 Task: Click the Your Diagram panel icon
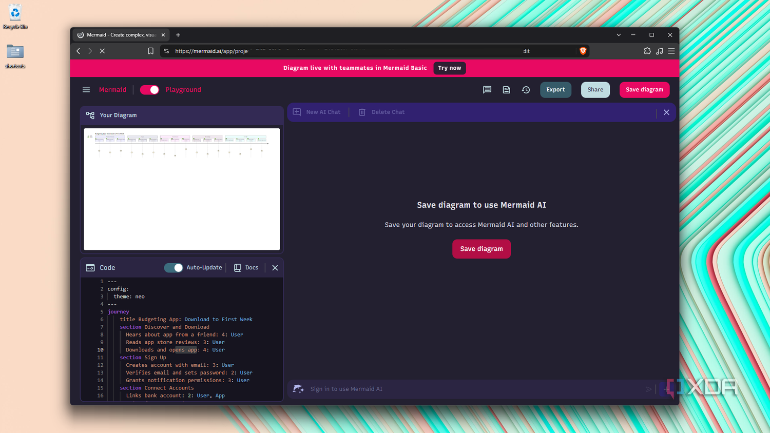(x=90, y=115)
